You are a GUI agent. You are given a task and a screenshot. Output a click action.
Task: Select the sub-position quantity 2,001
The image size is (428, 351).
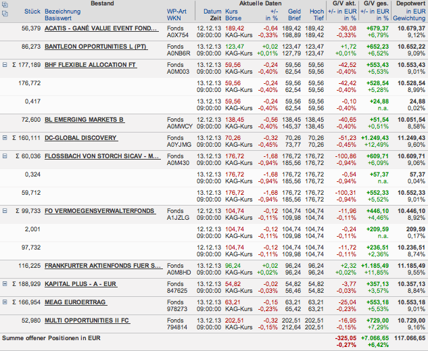32,229
